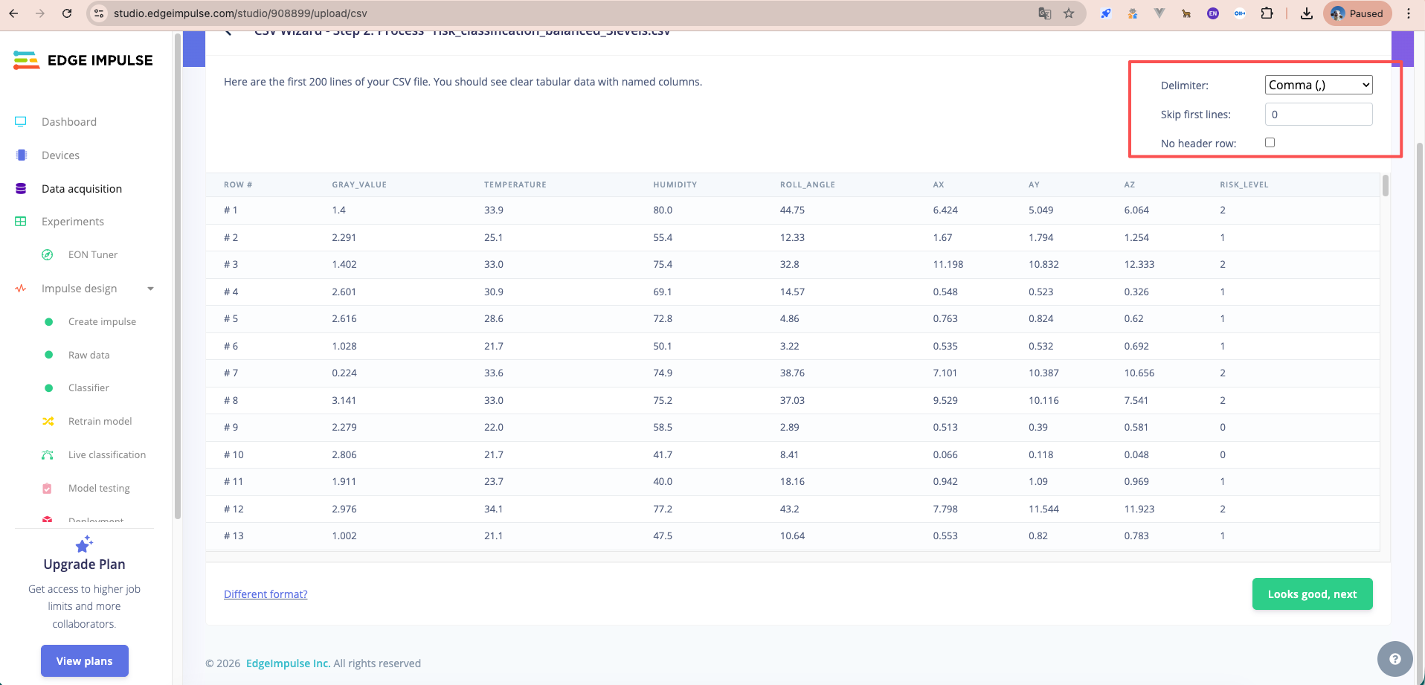1425x685 pixels.
Task: Click the Data acquisition database icon
Action: point(21,189)
